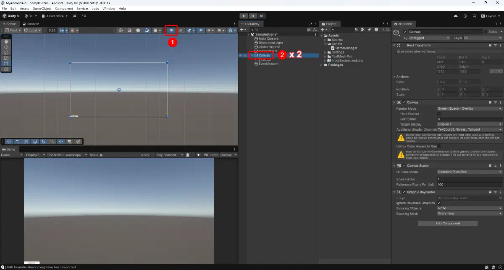Toggle the Canvas component enabled checkbox
504x270 pixels.
pyautogui.click(x=404, y=102)
